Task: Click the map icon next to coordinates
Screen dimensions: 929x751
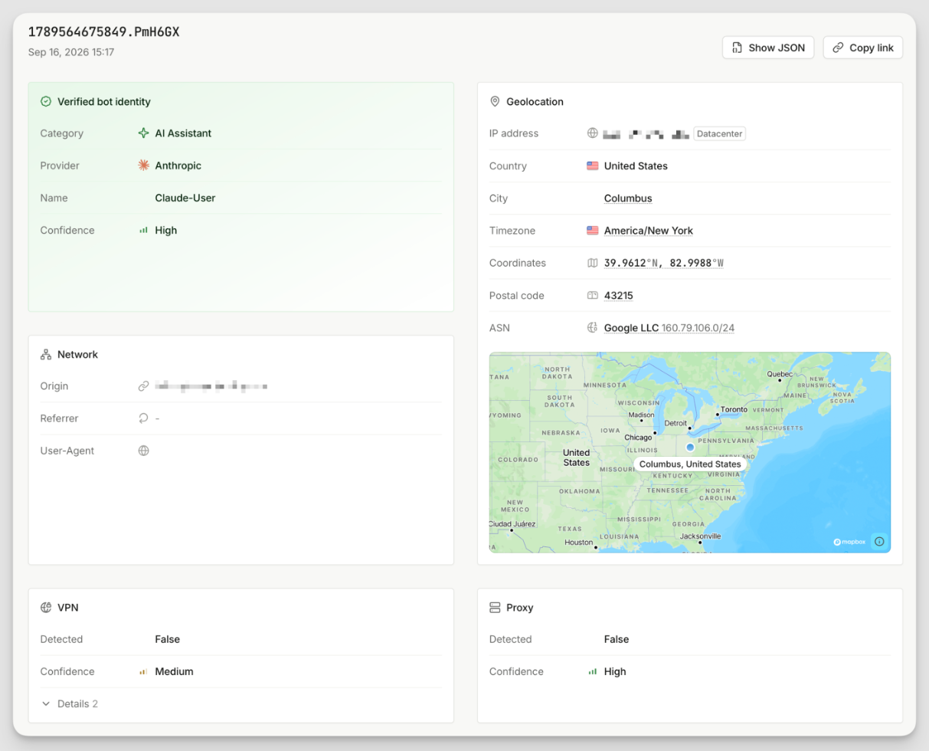Action: click(x=592, y=263)
